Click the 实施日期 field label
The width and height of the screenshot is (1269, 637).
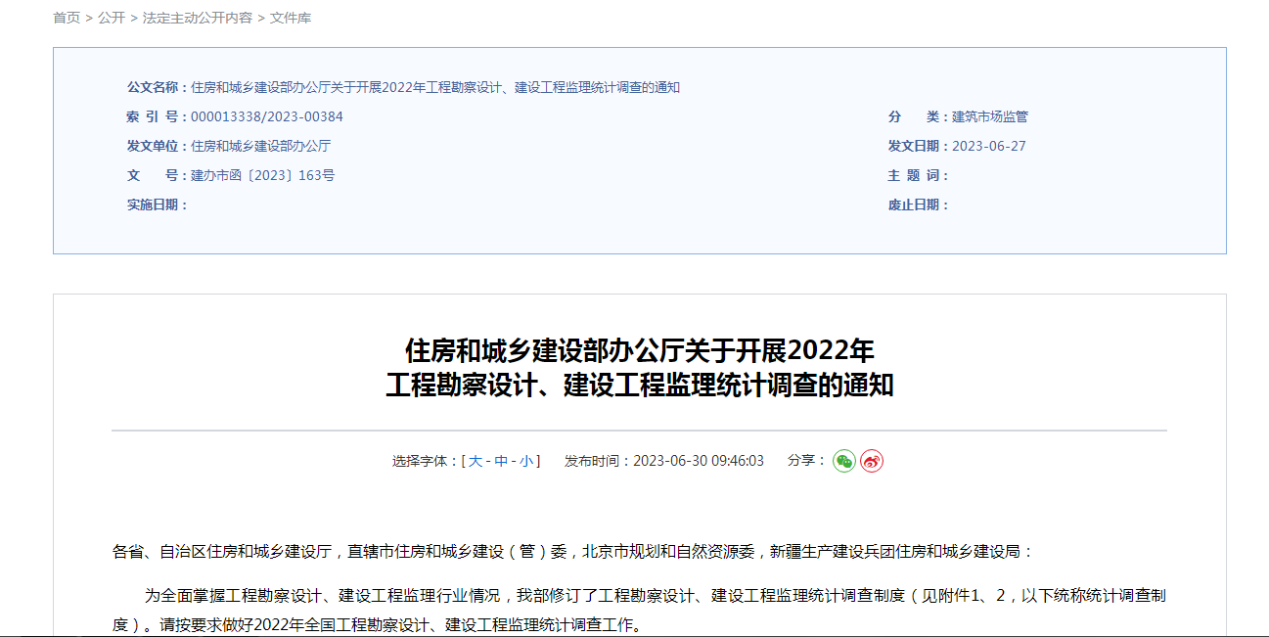pos(157,205)
